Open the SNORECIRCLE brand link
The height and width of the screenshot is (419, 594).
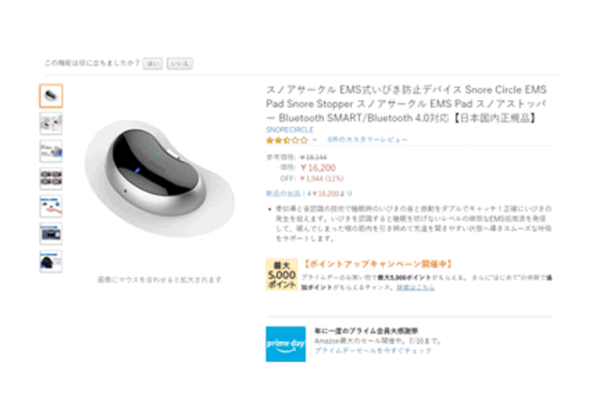coord(290,130)
